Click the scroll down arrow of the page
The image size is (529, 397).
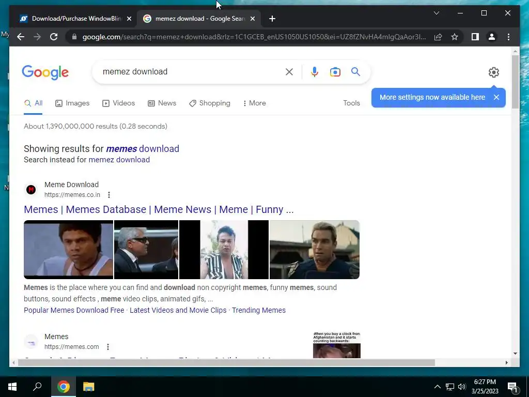point(515,354)
